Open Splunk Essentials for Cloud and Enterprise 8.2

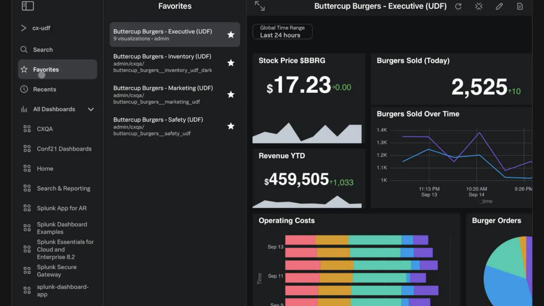coord(65,249)
